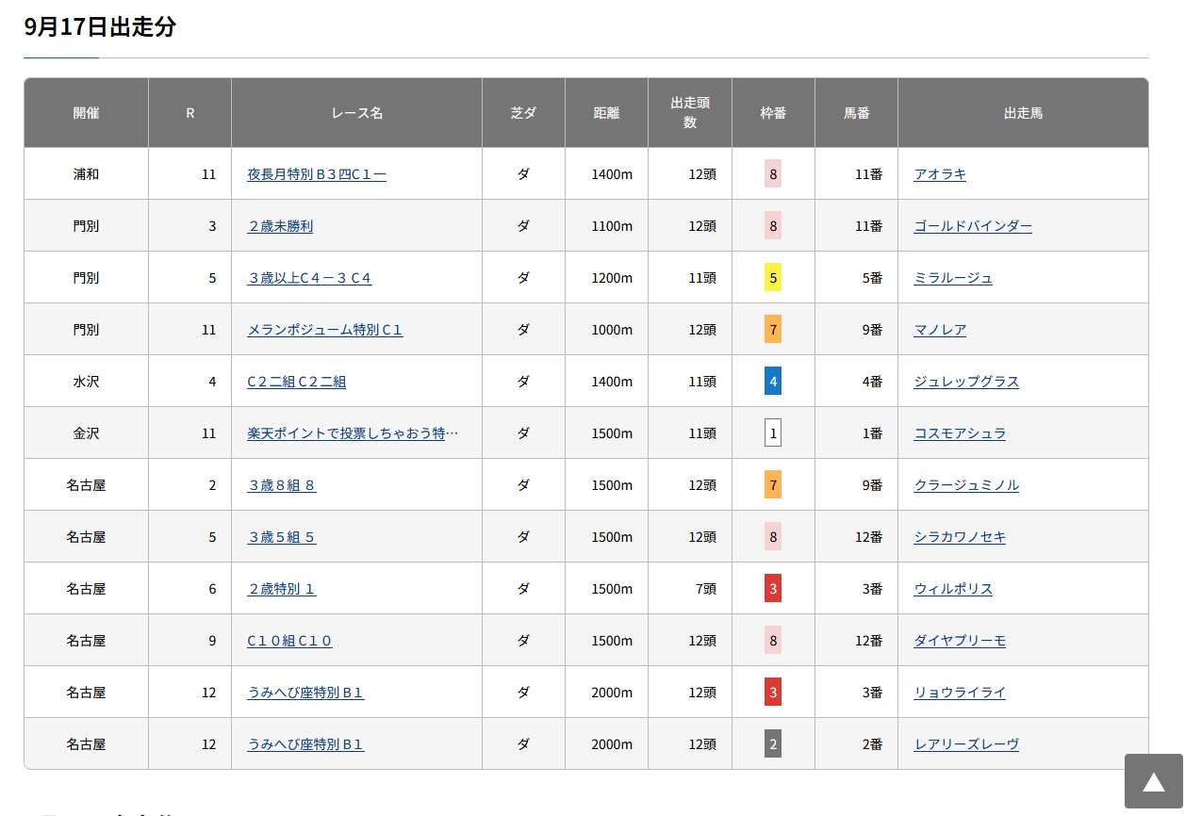
Task: View horse レアリーズレーヴ
Action: coord(966,744)
